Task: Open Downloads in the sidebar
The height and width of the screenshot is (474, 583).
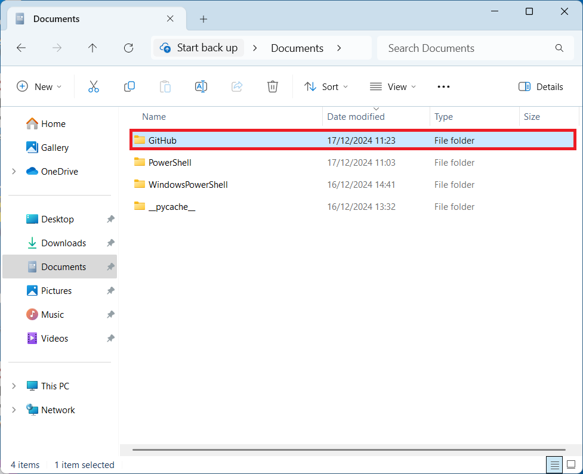Action: [63, 243]
